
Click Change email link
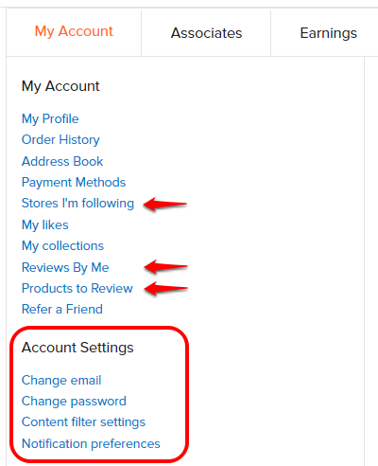pos(61,381)
